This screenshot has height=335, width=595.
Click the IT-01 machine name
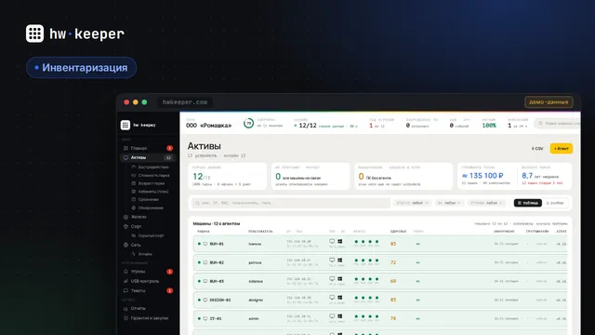[216, 318]
